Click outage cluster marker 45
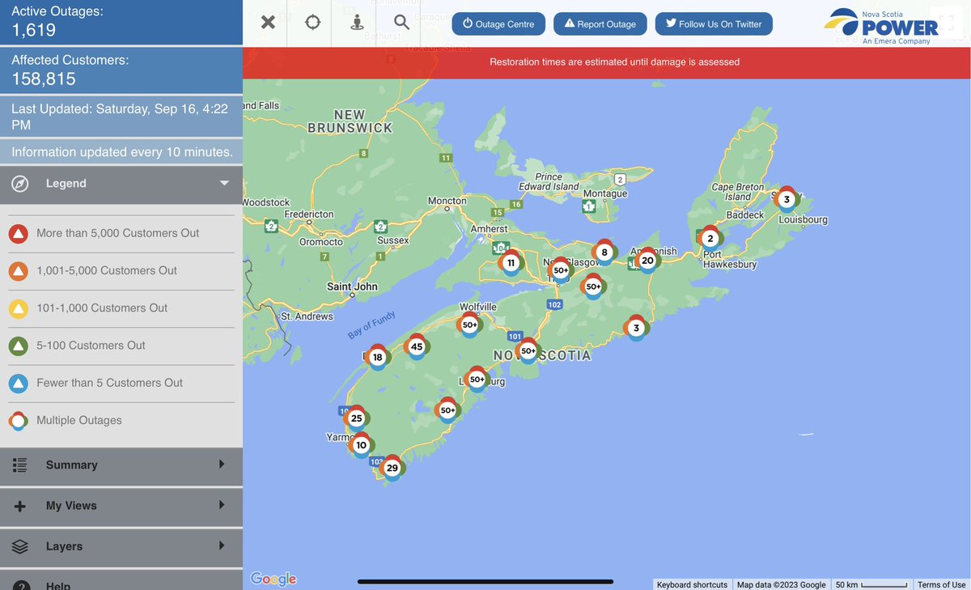This screenshot has height=590, width=971. (417, 347)
